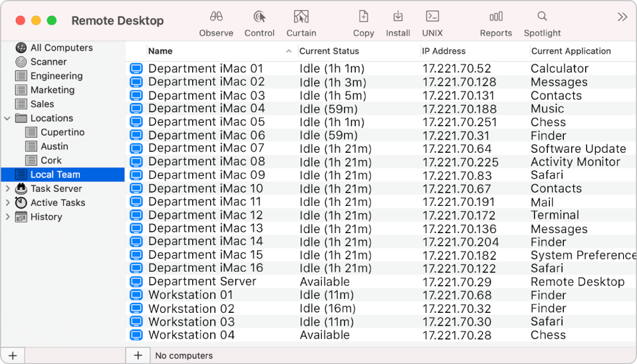The height and width of the screenshot is (364, 637).
Task: Open the Install packages icon
Action: (398, 17)
